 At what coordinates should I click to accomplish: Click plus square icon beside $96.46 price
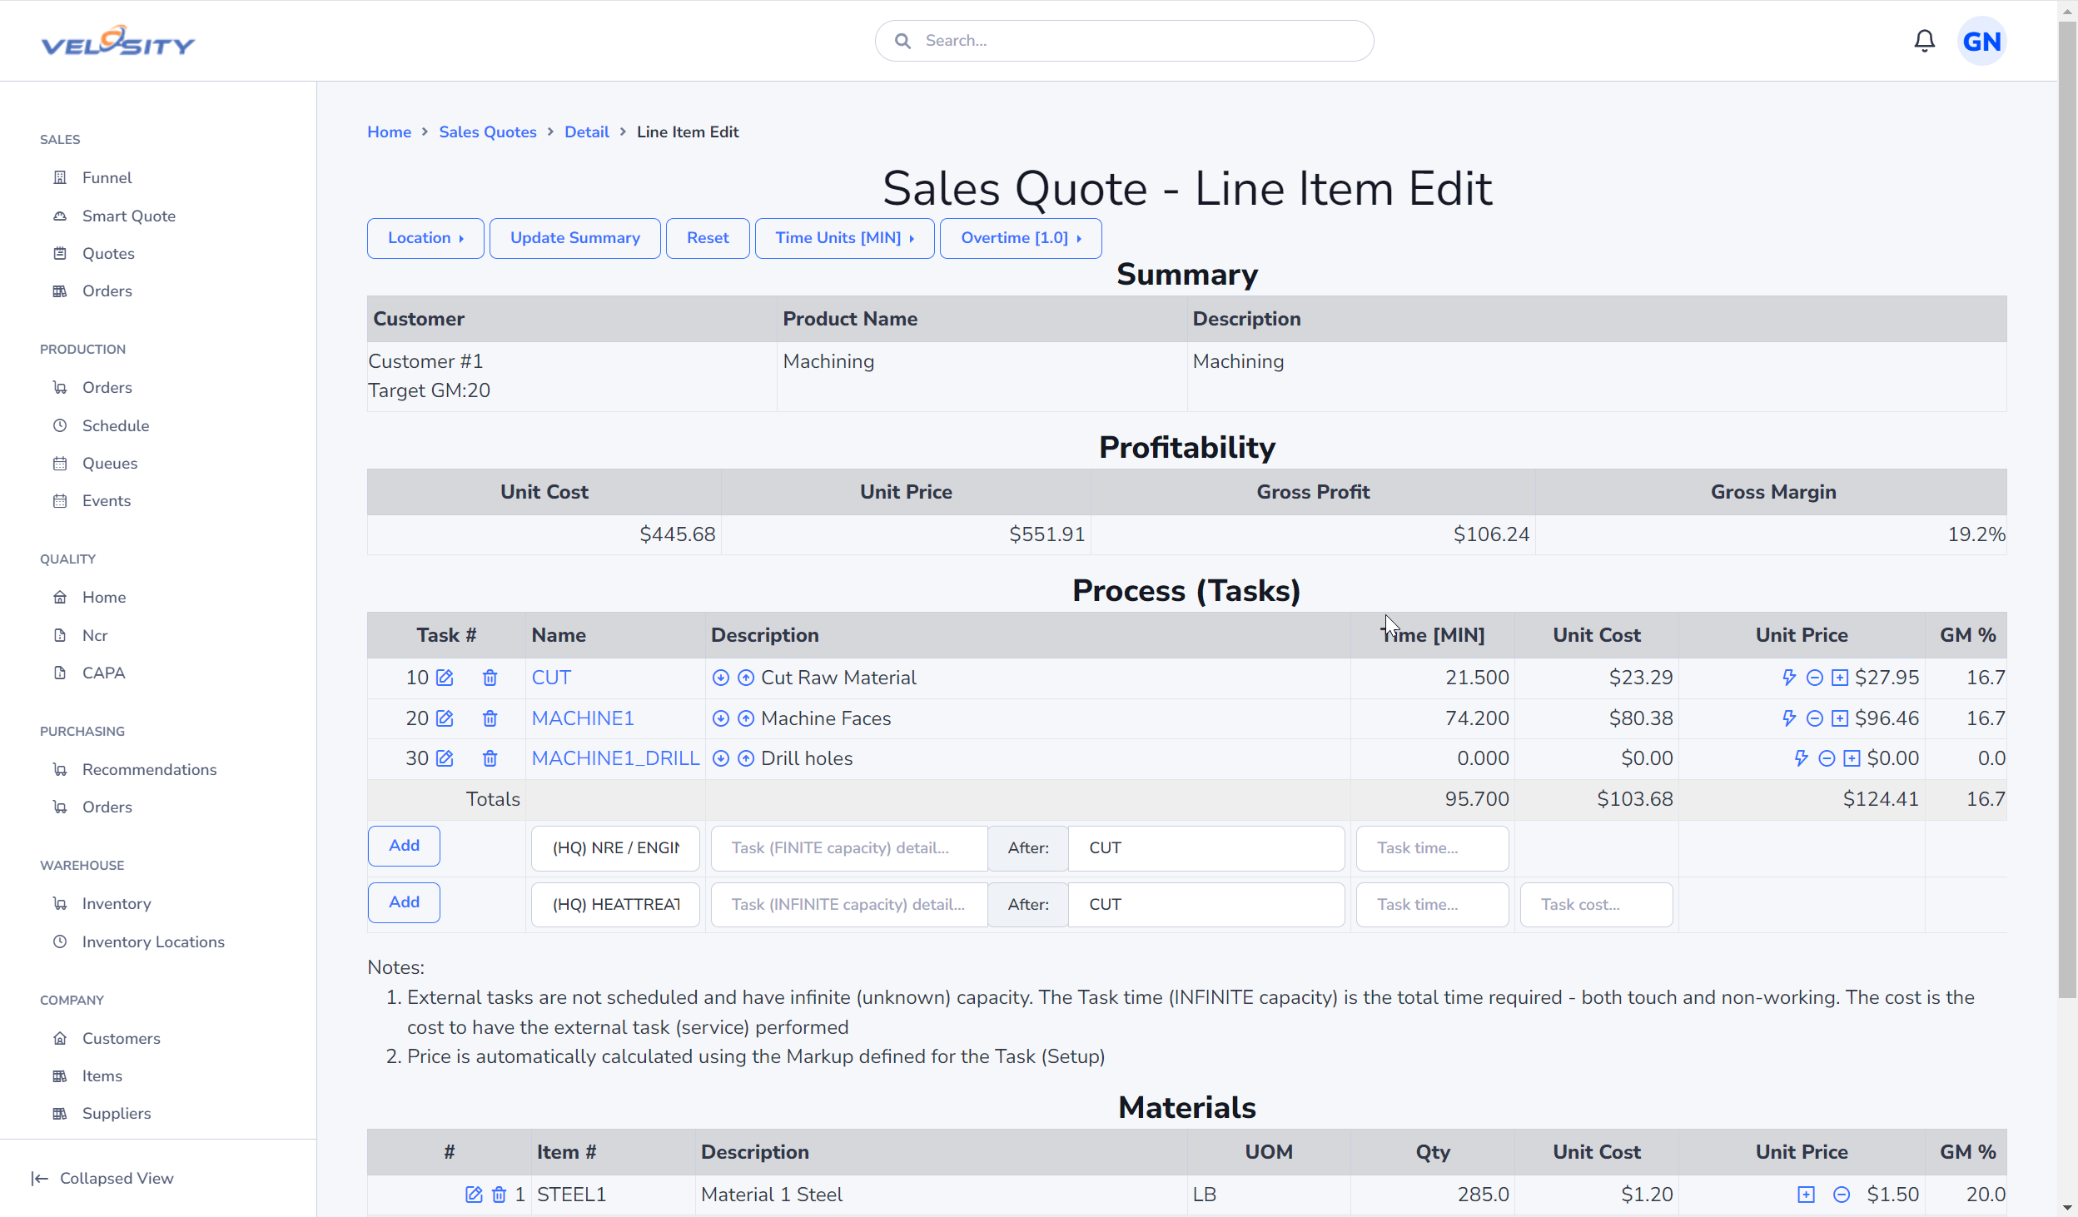click(x=1840, y=718)
